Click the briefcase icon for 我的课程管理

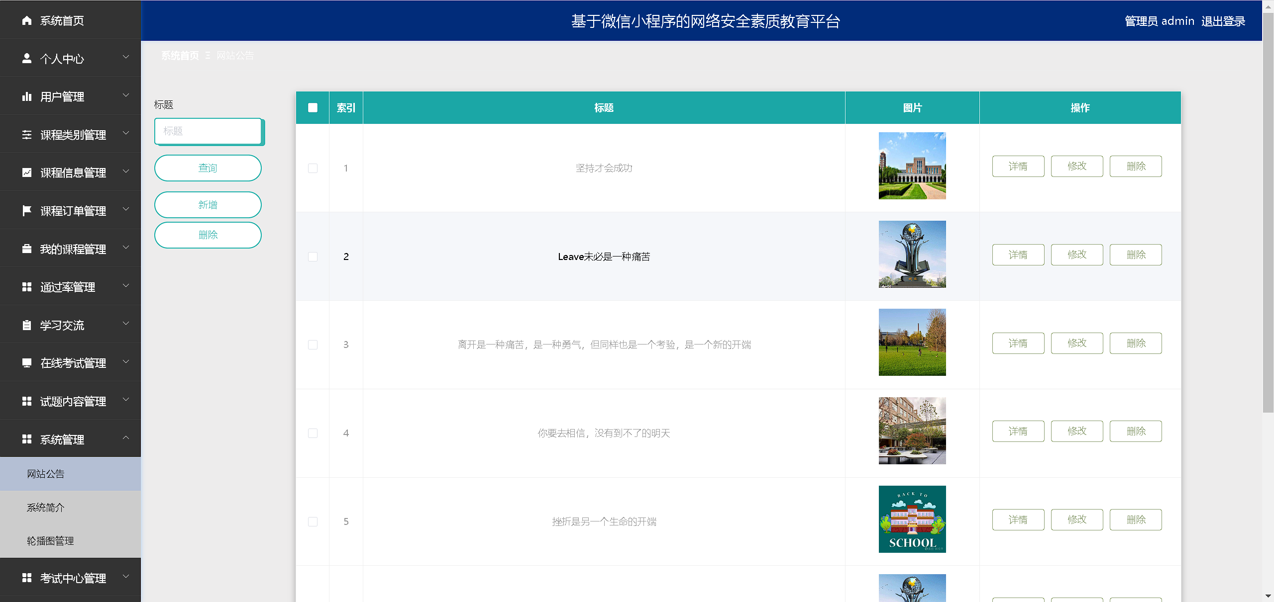coord(27,249)
